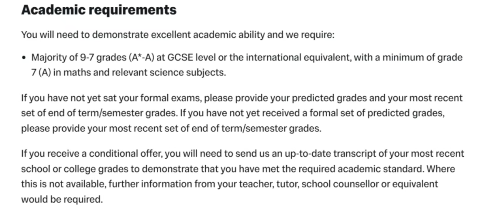
Task: Click the final line "would be required."
Action: pos(62,200)
